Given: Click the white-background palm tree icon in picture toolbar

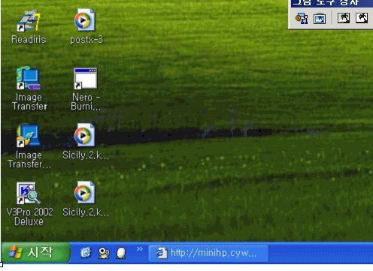Looking at the screenshot, I should coord(362,18).
